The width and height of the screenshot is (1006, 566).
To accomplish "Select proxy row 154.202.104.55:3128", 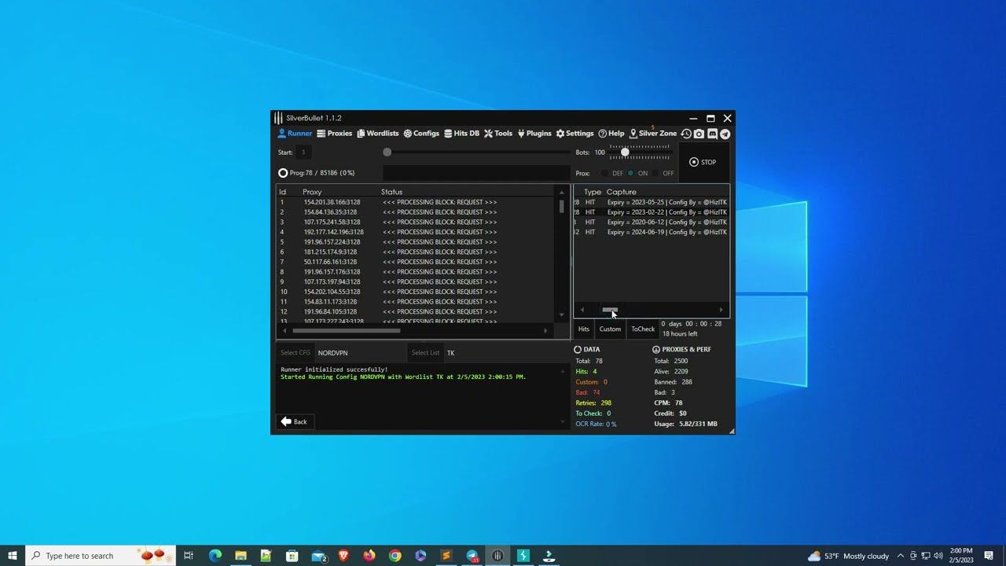I will 417,292.
